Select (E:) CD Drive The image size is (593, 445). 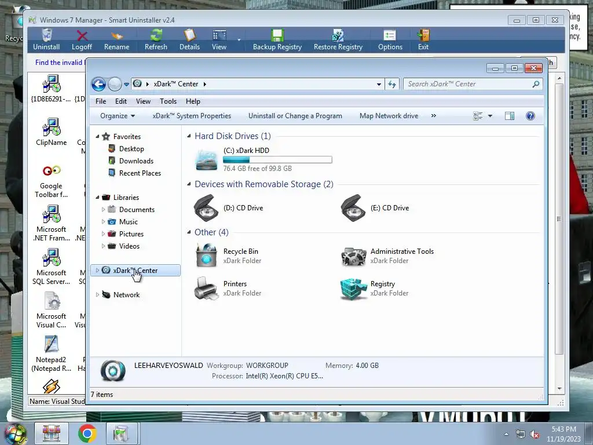(x=375, y=208)
